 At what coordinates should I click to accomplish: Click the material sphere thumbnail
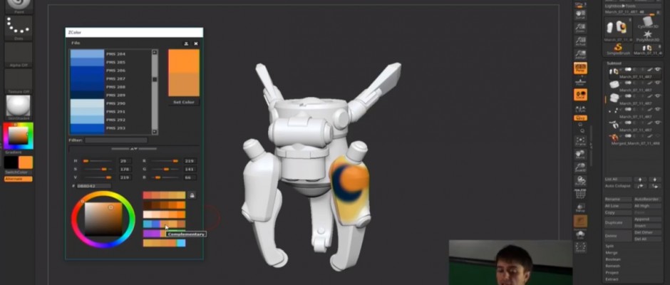tap(18, 106)
